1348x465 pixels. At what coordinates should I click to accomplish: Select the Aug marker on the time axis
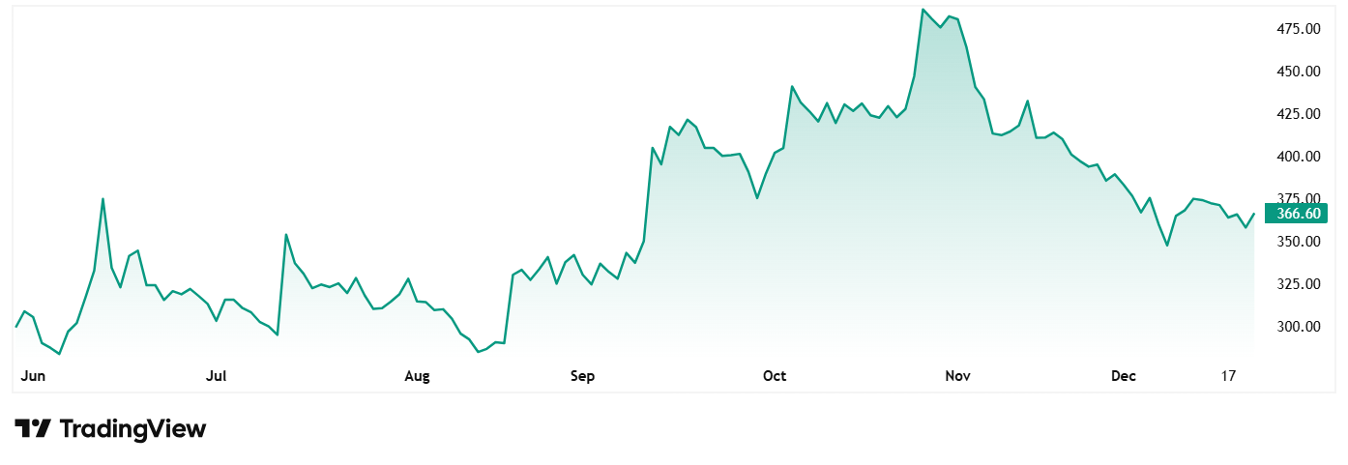[417, 376]
